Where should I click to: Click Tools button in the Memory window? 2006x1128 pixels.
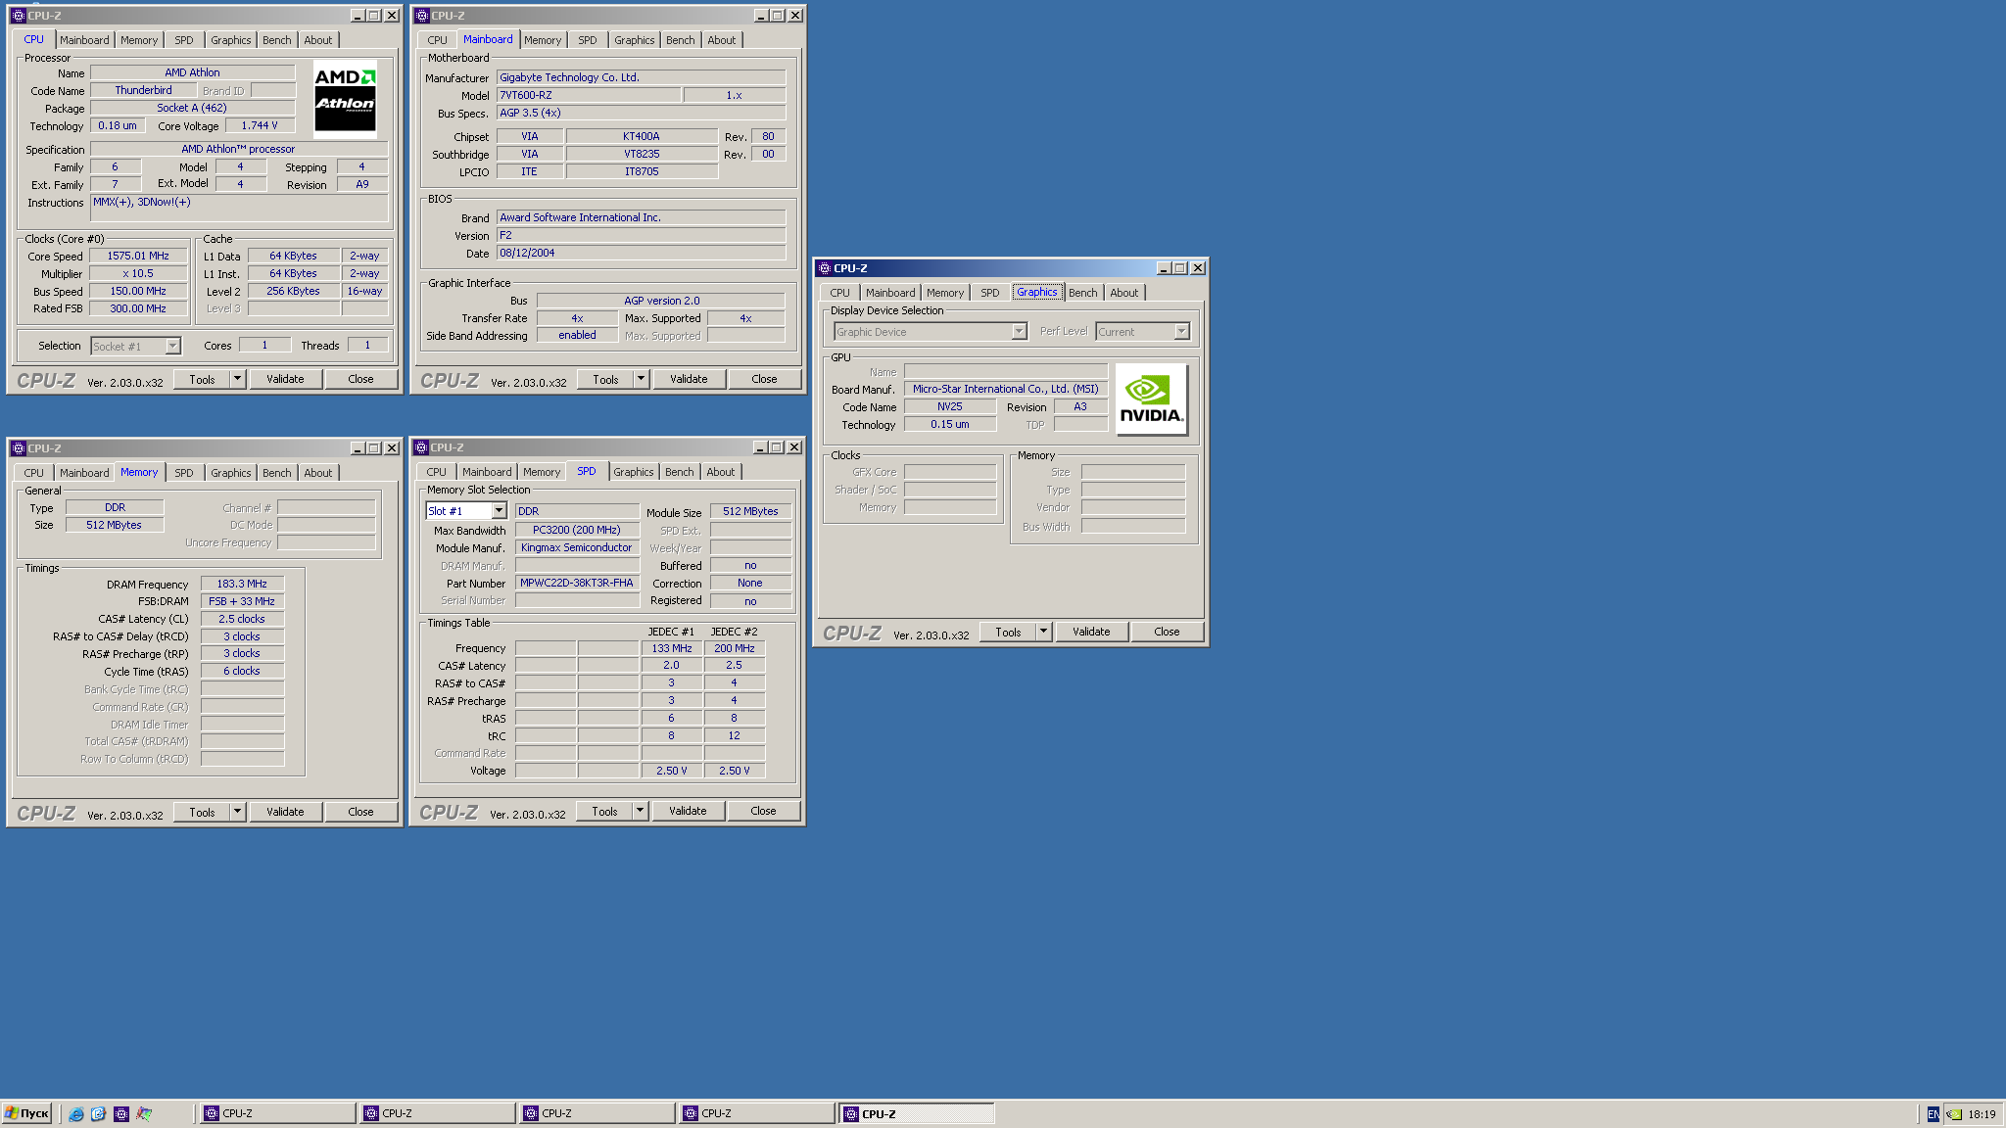coord(202,812)
